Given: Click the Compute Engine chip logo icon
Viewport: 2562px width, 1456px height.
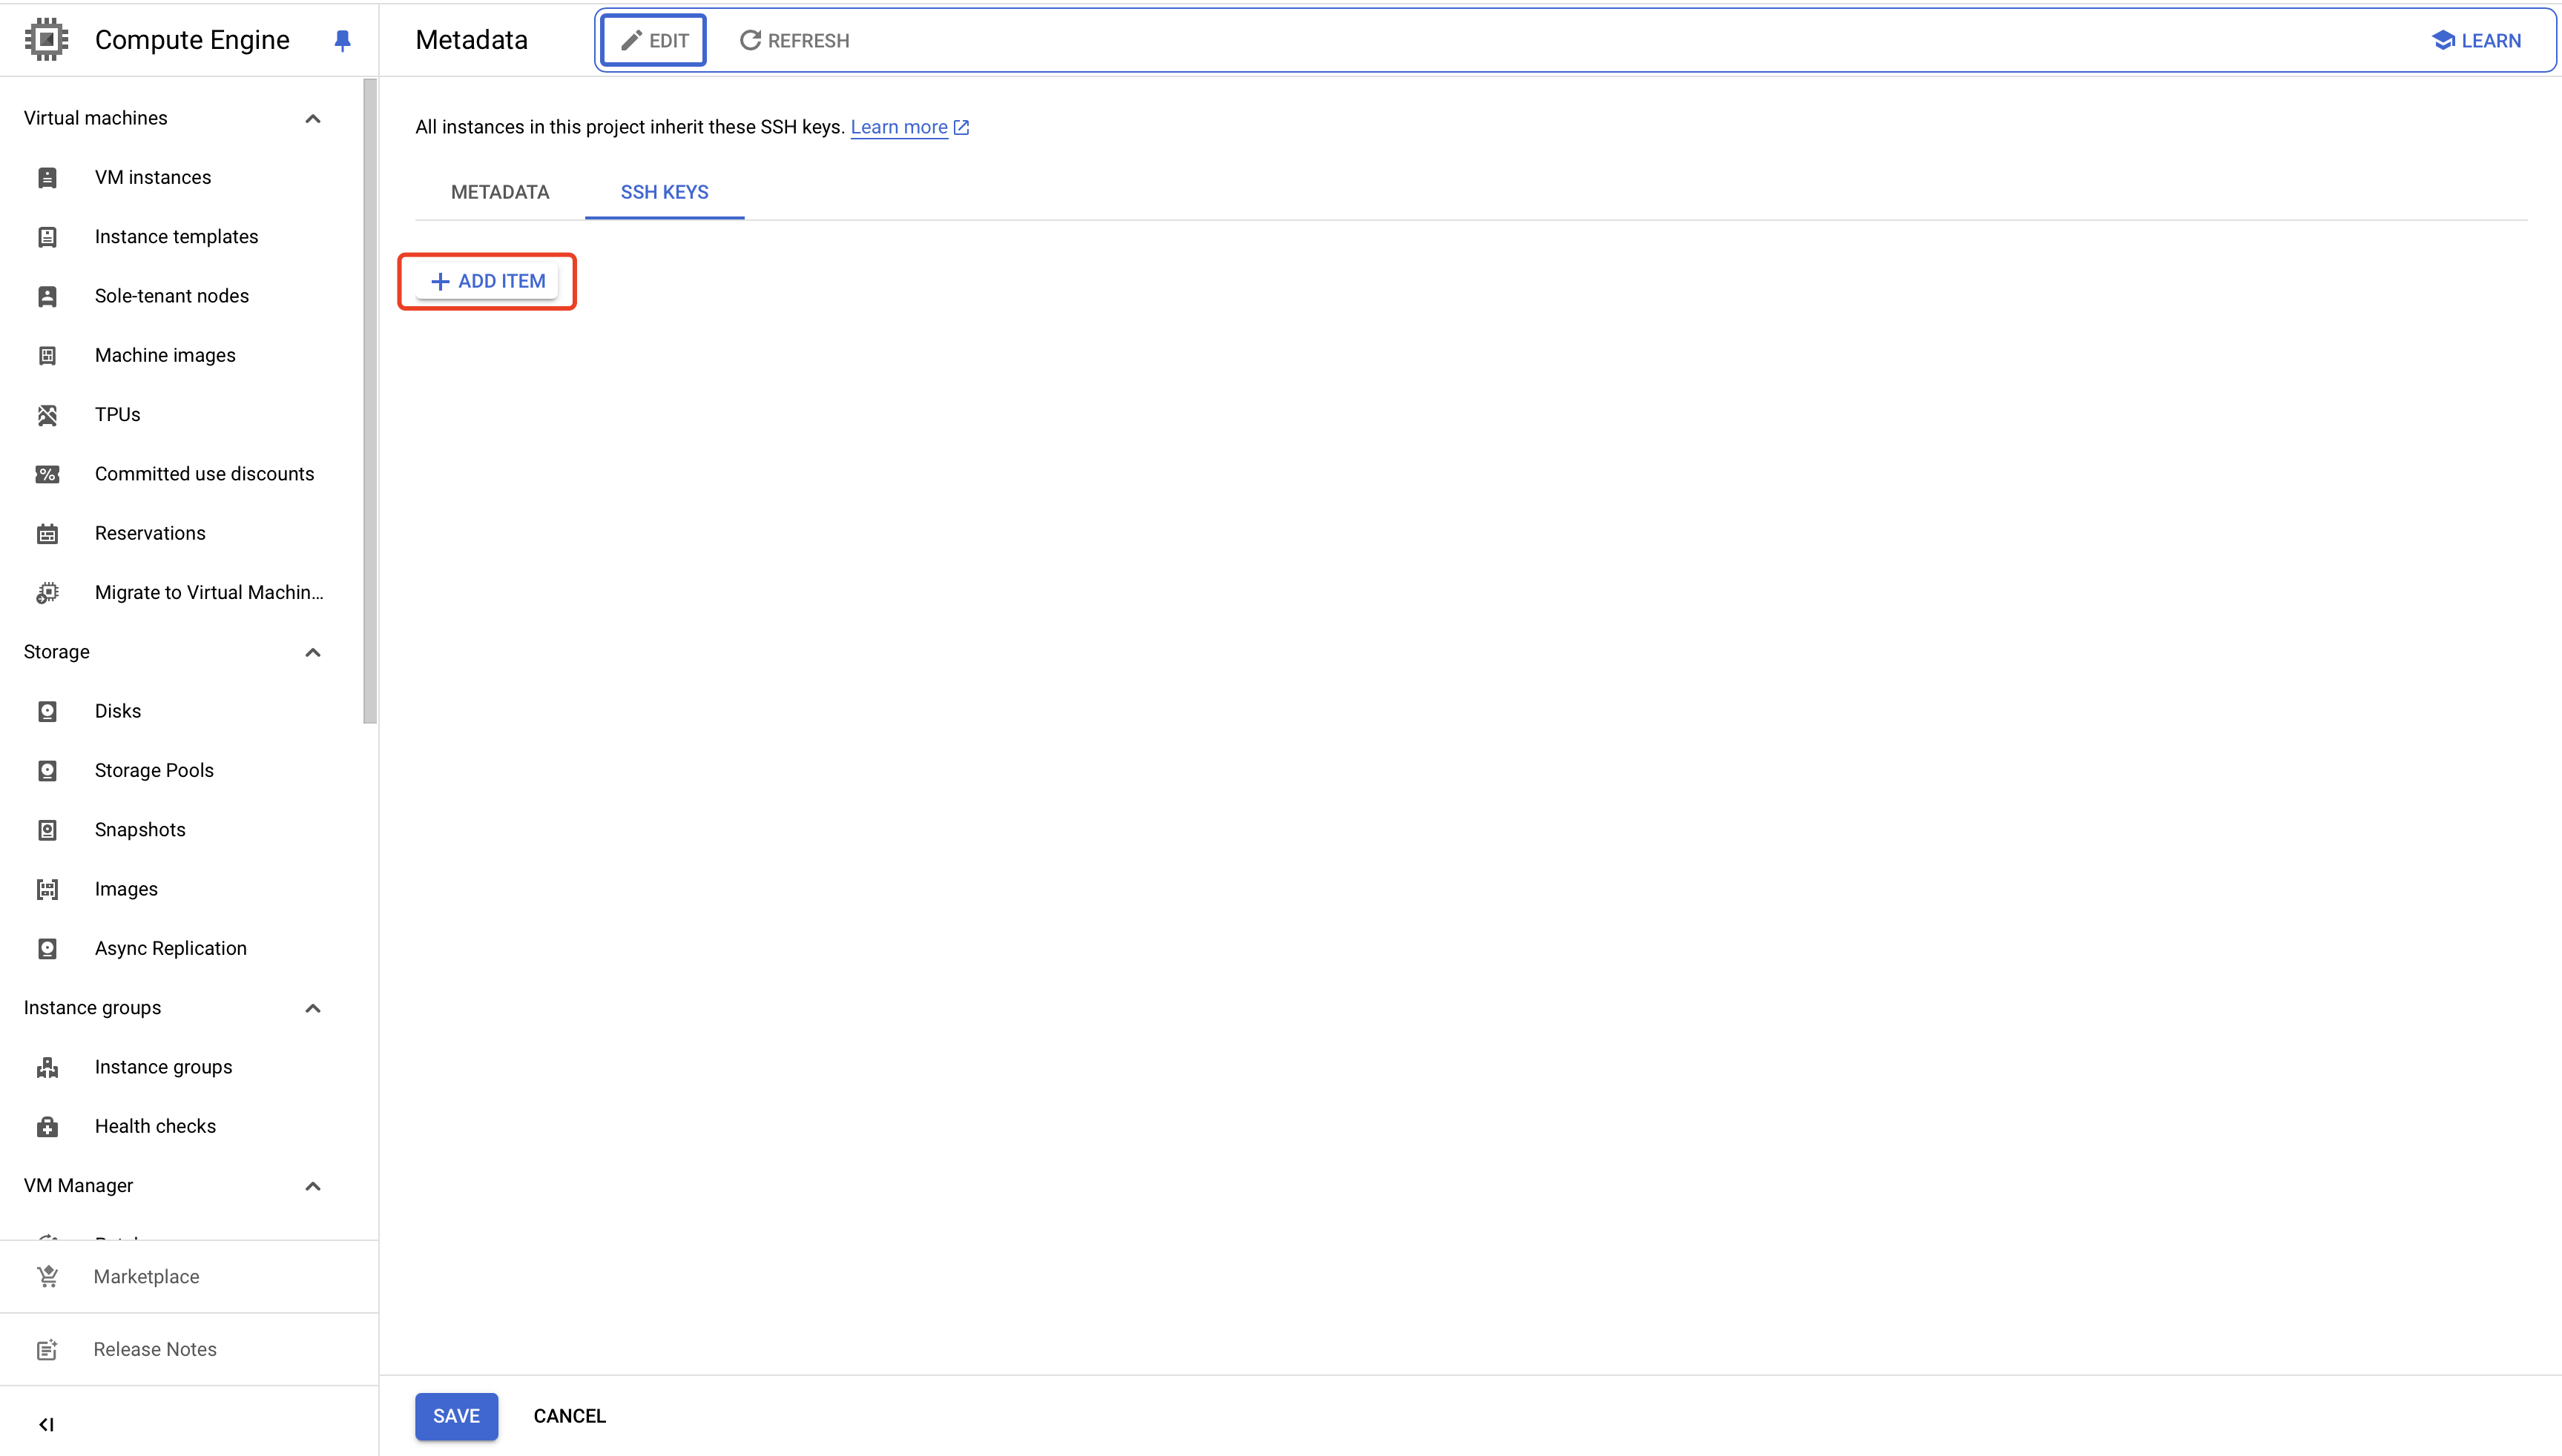Looking at the screenshot, I should click(x=46, y=40).
